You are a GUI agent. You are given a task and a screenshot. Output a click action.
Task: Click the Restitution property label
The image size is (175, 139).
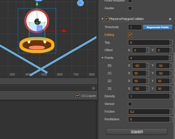[x=112, y=119]
